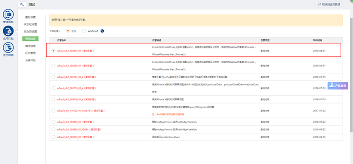Image resolution: width=353 pixels, height=164 pixels.
Task: Select engine radio for sdksuit_4.0_170122_01_Xcode8.1
Action: 53,111
